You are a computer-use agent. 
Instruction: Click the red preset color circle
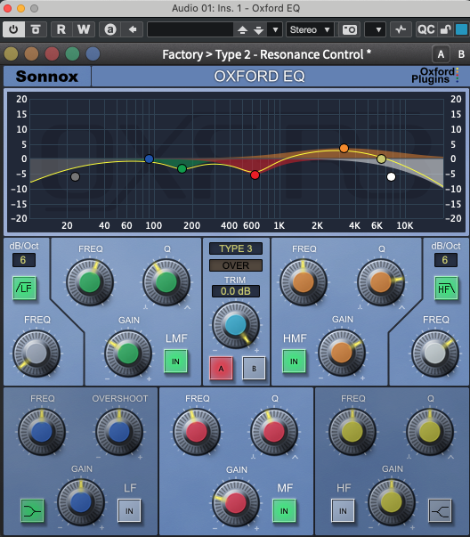coord(52,53)
